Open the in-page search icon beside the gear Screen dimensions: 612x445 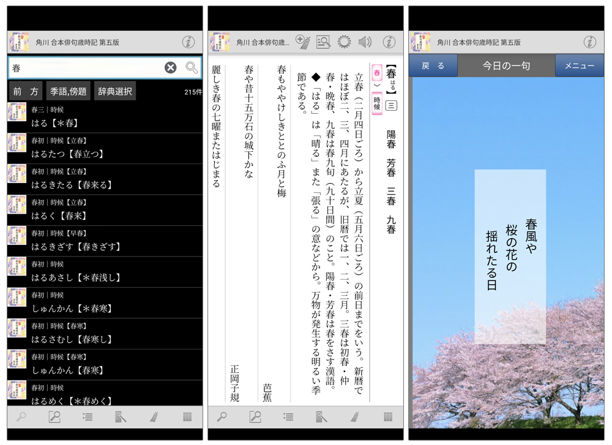[x=323, y=42]
